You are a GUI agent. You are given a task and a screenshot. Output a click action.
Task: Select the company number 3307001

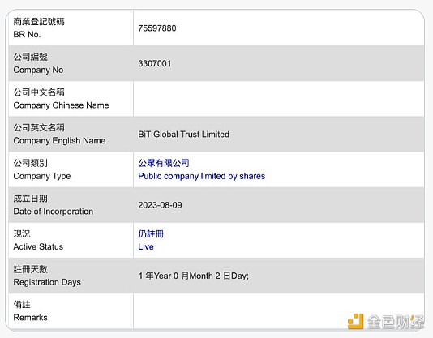[155, 63]
